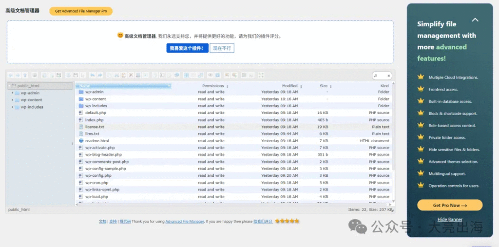The height and width of the screenshot is (247, 499).
Task: Click the 现在不行 button
Action: 222,48
